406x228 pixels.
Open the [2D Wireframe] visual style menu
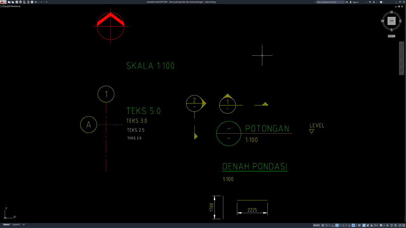click(x=14, y=6)
